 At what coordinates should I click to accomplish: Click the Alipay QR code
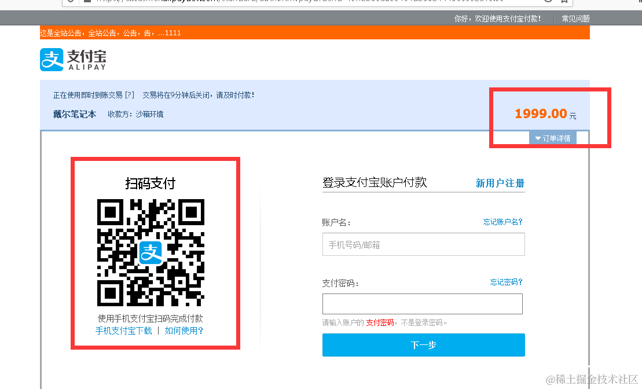[151, 252]
